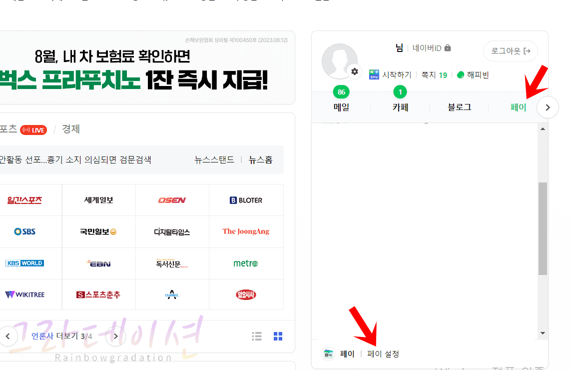Open the 디지털타임스 publisher logo
This screenshot has width=572, height=370.
(172, 231)
